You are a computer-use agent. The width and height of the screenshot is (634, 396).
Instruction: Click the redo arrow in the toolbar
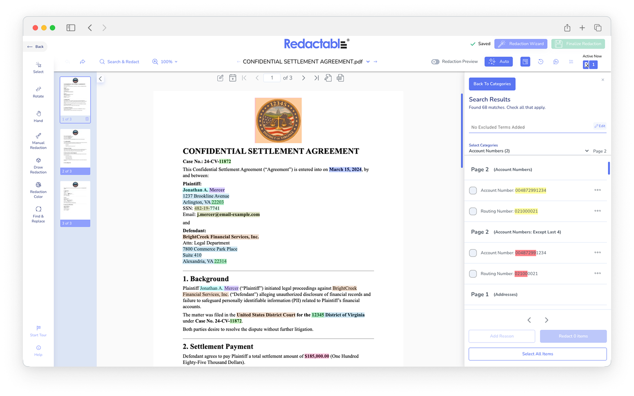point(83,62)
